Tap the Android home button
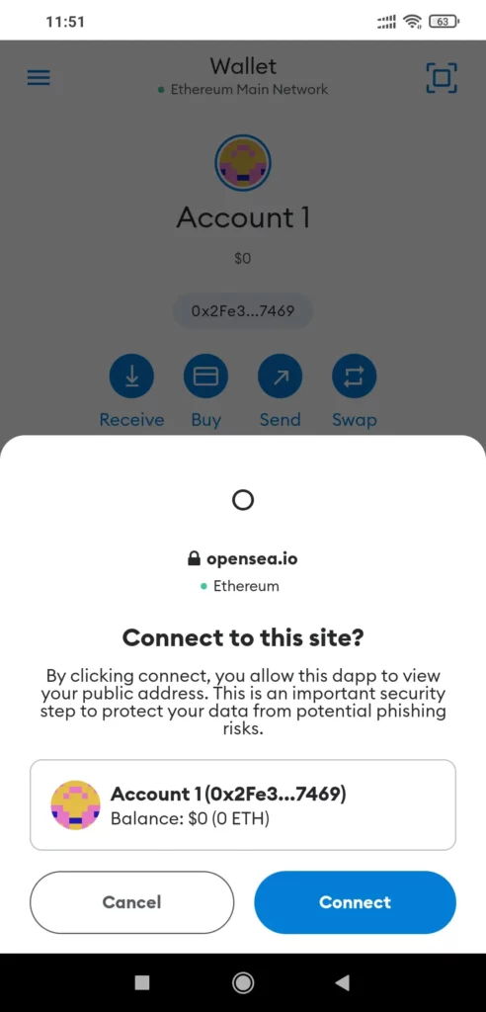The width and height of the screenshot is (486, 1012). (243, 982)
